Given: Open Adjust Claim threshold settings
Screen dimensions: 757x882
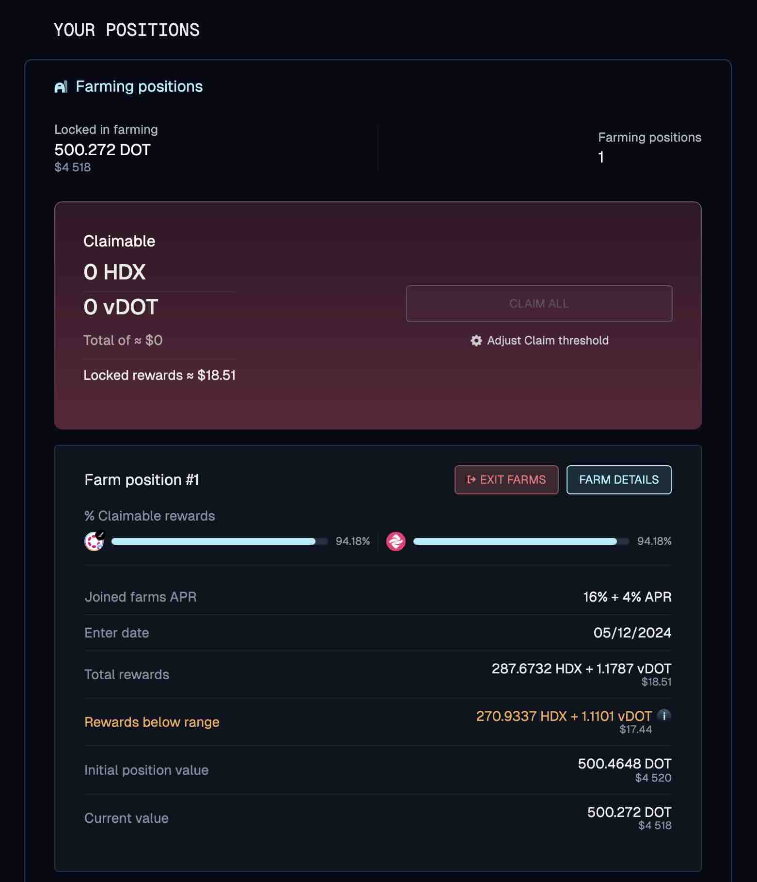Looking at the screenshot, I should 539,341.
